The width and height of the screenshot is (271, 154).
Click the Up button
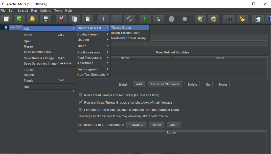208,84
